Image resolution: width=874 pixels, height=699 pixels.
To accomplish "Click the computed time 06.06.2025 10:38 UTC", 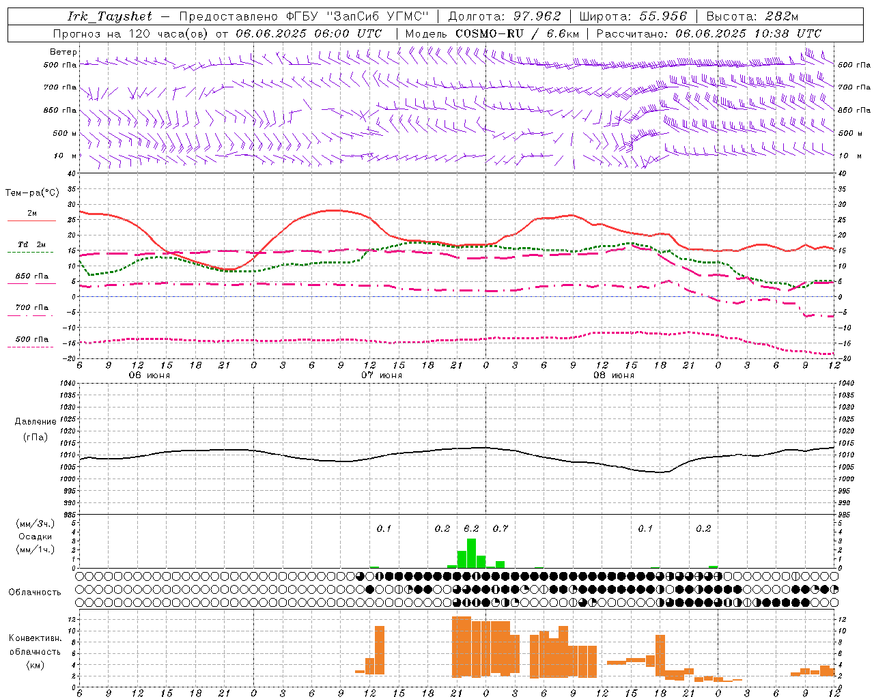I will pyautogui.click(x=748, y=33).
